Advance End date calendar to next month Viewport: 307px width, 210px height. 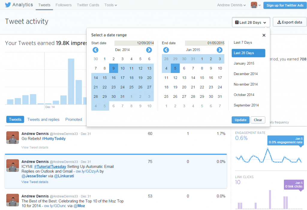[x=219, y=50]
